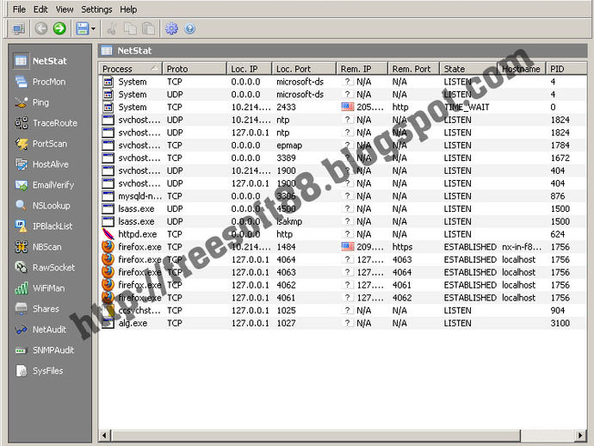Open the Edit menu

click(40, 9)
